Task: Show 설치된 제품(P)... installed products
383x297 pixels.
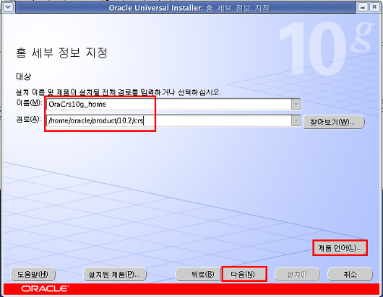Action: tap(115, 275)
